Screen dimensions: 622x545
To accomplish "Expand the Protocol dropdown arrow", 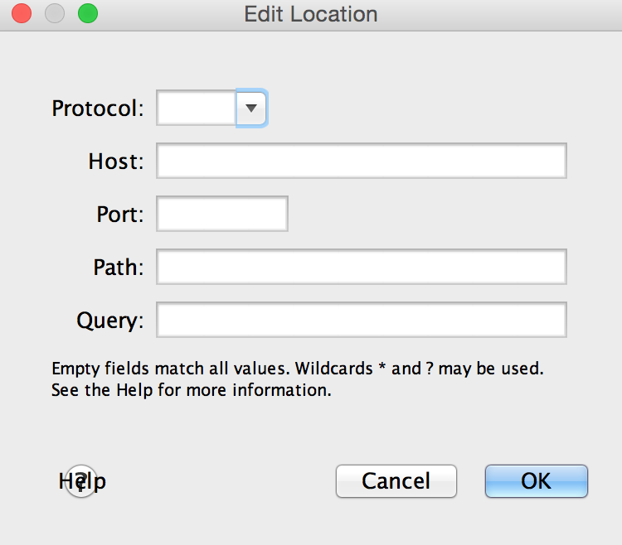I will pyautogui.click(x=251, y=108).
